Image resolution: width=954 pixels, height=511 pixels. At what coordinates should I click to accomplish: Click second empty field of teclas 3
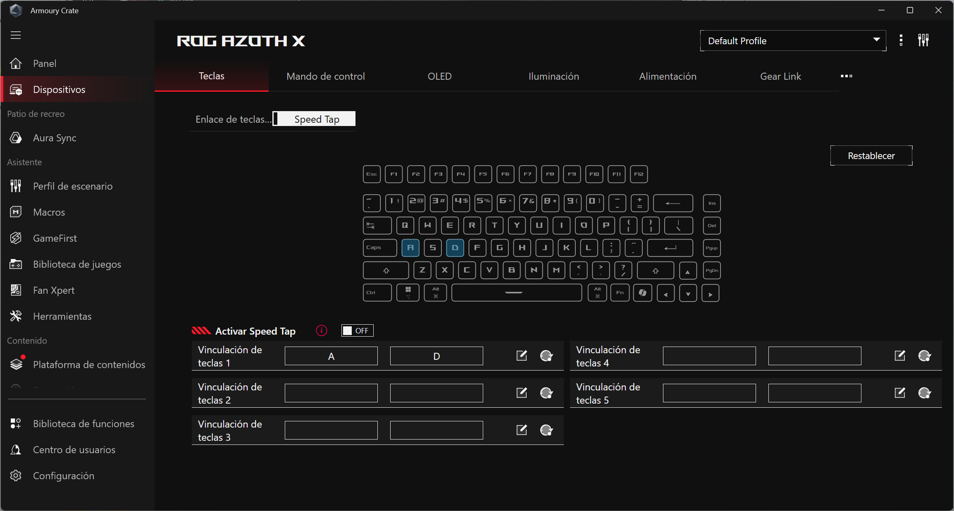[436, 430]
